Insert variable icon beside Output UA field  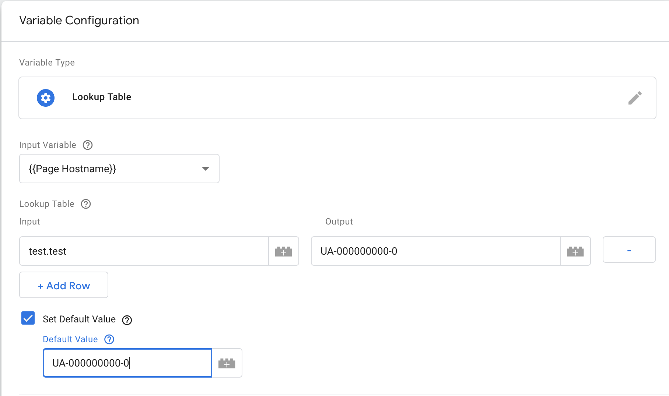pyautogui.click(x=575, y=251)
